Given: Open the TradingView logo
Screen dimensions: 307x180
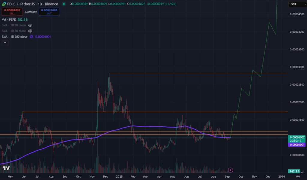Looking at the screenshot, I should coord(5,168).
